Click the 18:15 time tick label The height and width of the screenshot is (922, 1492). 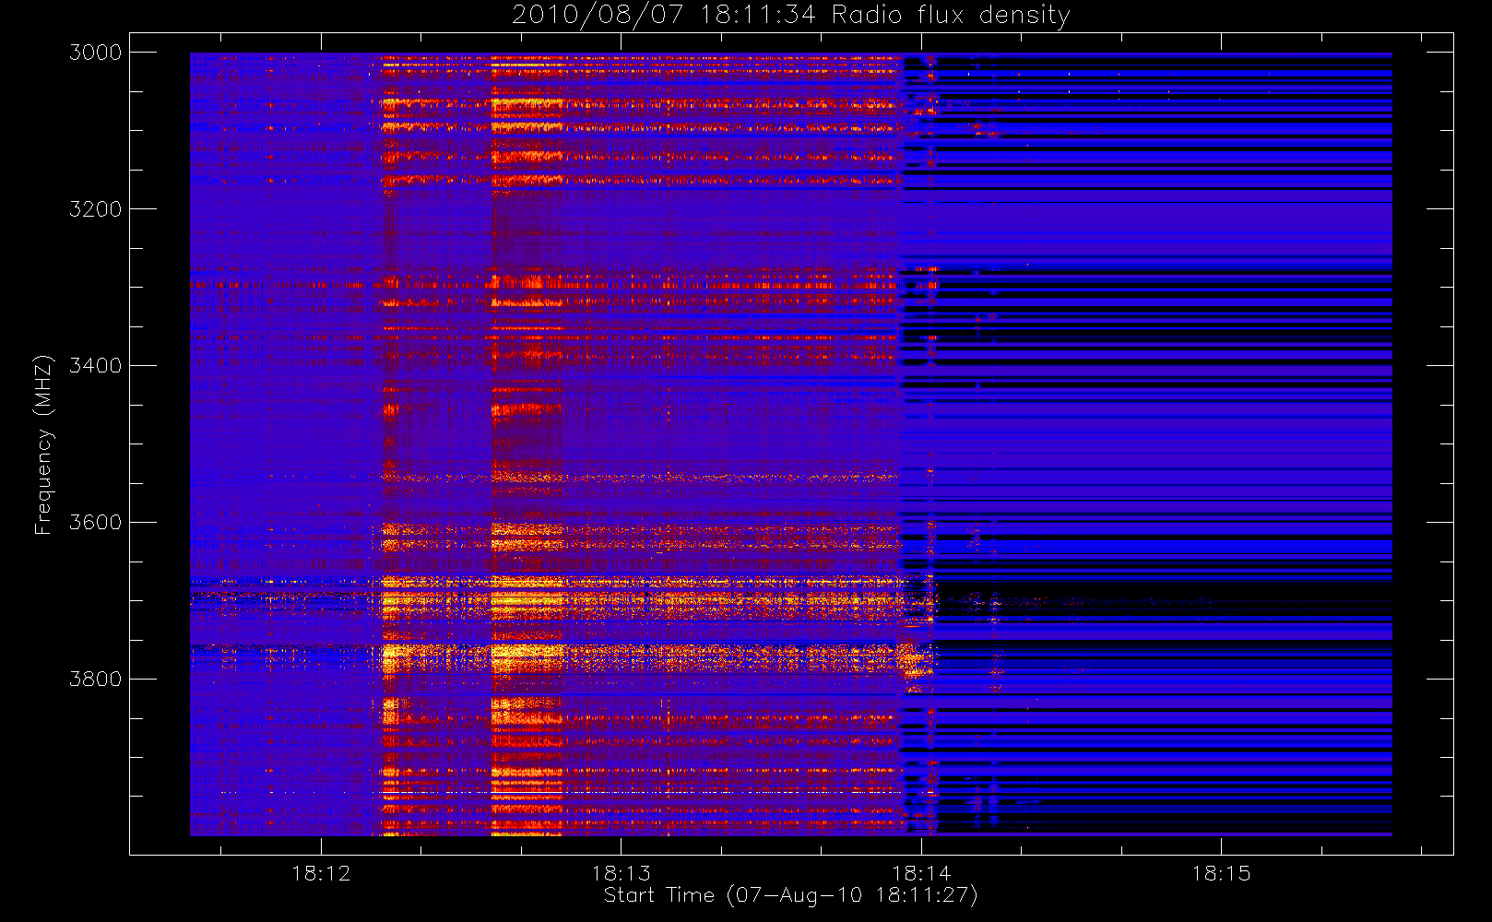coord(1221,873)
